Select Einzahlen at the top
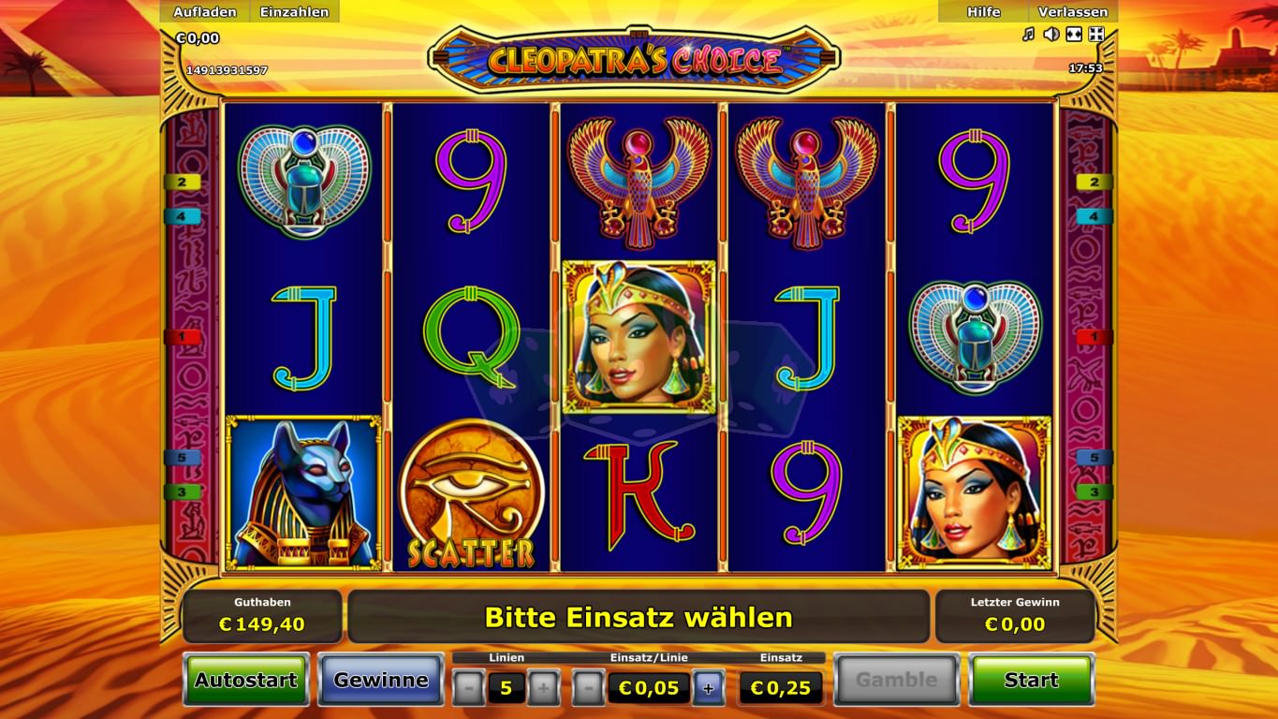This screenshot has width=1278, height=719. point(295,12)
